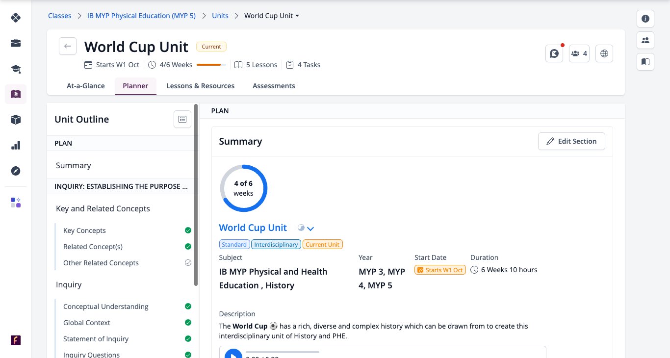Viewport: 670px width, 358px height.
Task: Click the Unit Outline vertical scrollbar
Action: pos(196,195)
